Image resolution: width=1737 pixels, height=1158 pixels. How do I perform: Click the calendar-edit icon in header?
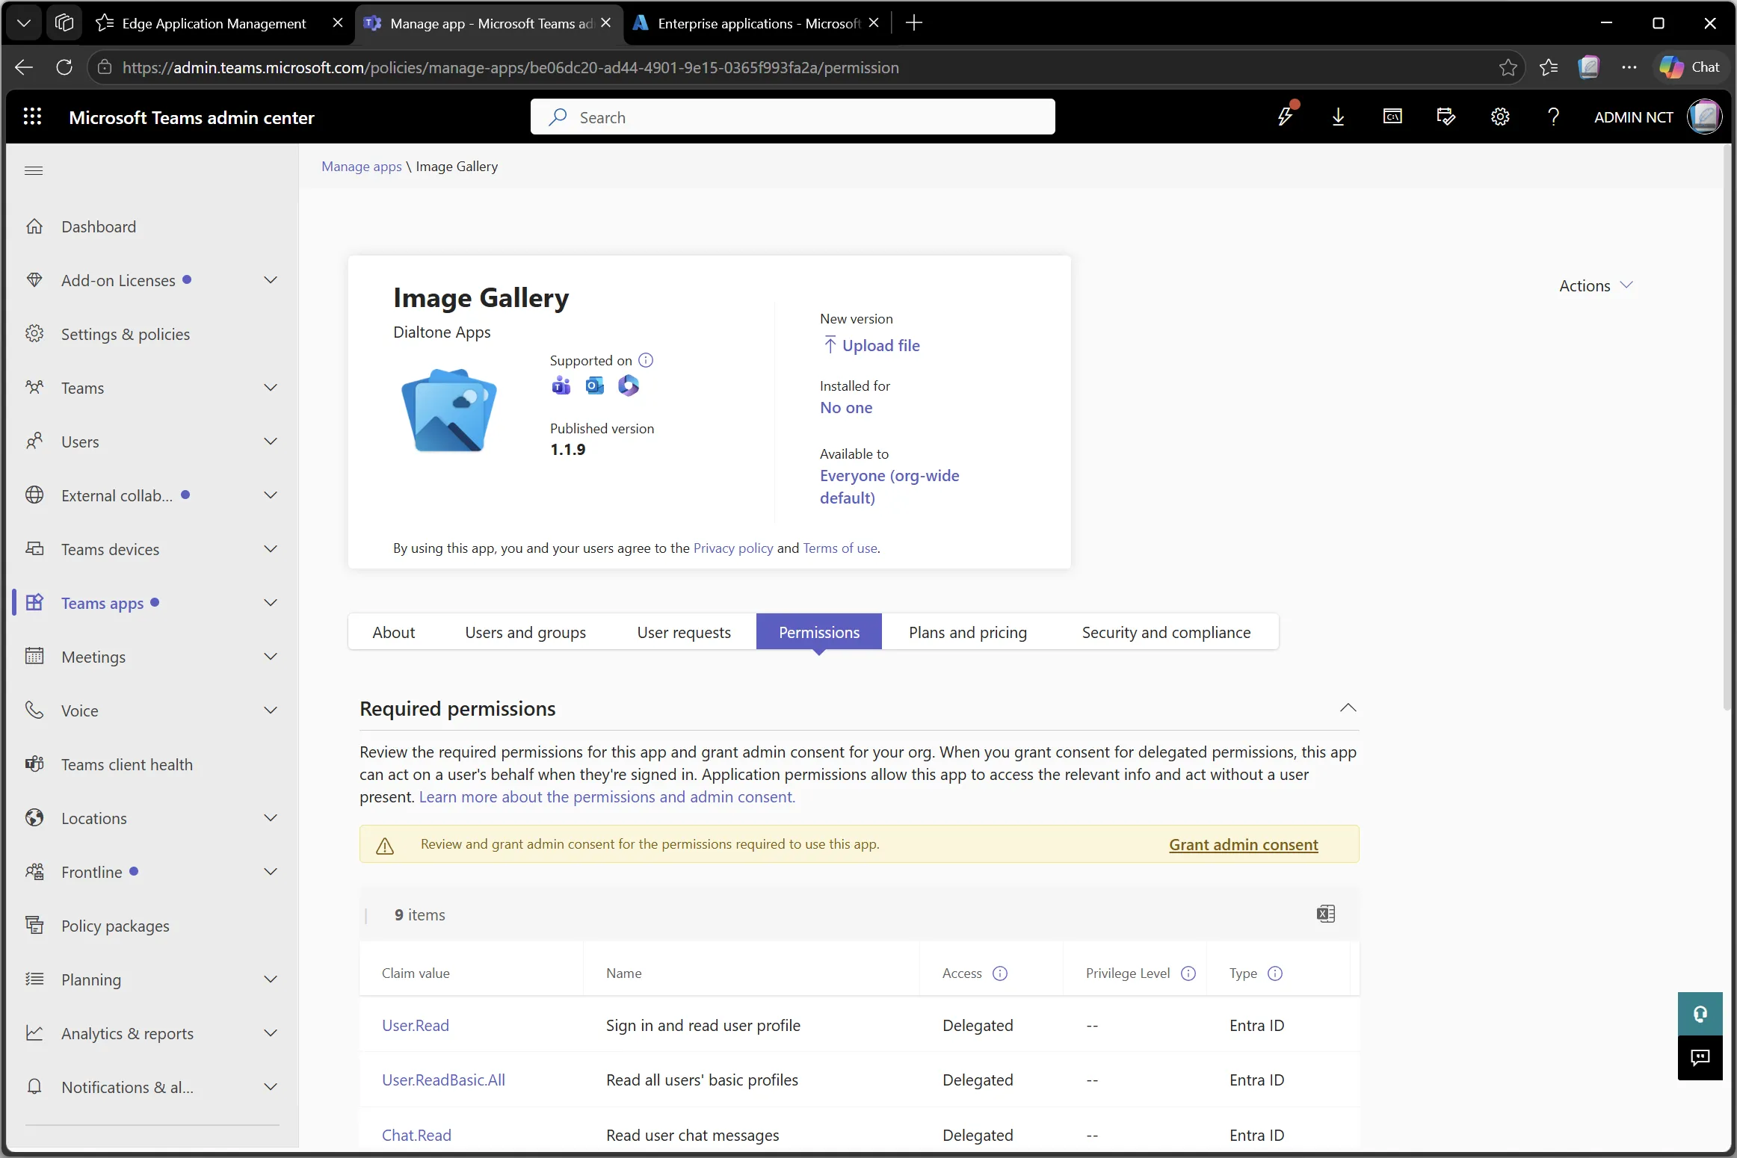(1446, 117)
